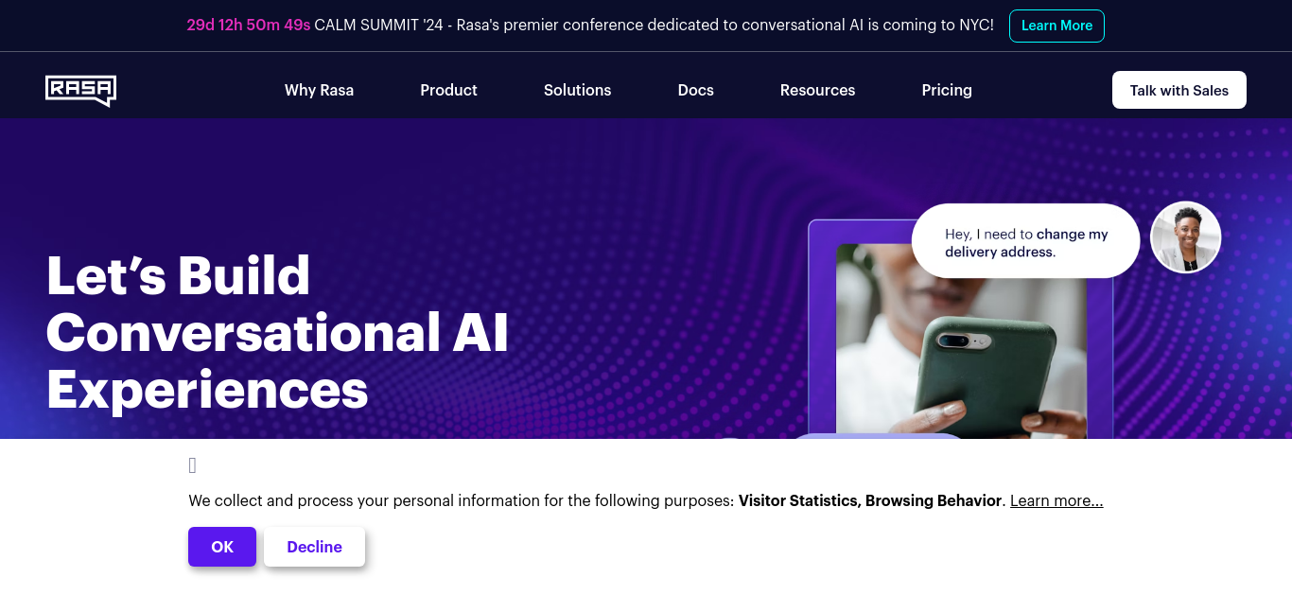Screen dimensions: 1292x595
Task: Accept cookies with the OK button
Action: pyautogui.click(x=222, y=547)
